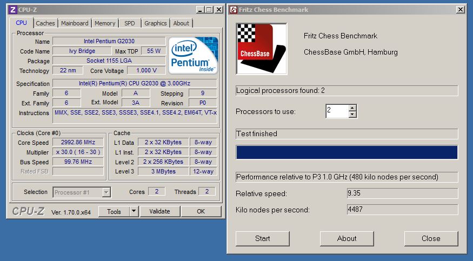The image size is (473, 261).
Task: Click the benchmark progress bar
Action: (x=347, y=152)
